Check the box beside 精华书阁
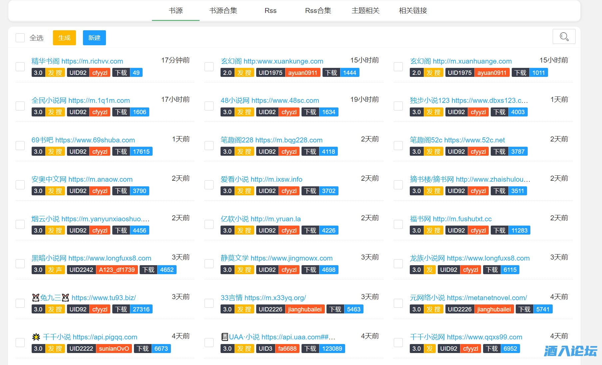The height and width of the screenshot is (365, 602). tap(20, 67)
